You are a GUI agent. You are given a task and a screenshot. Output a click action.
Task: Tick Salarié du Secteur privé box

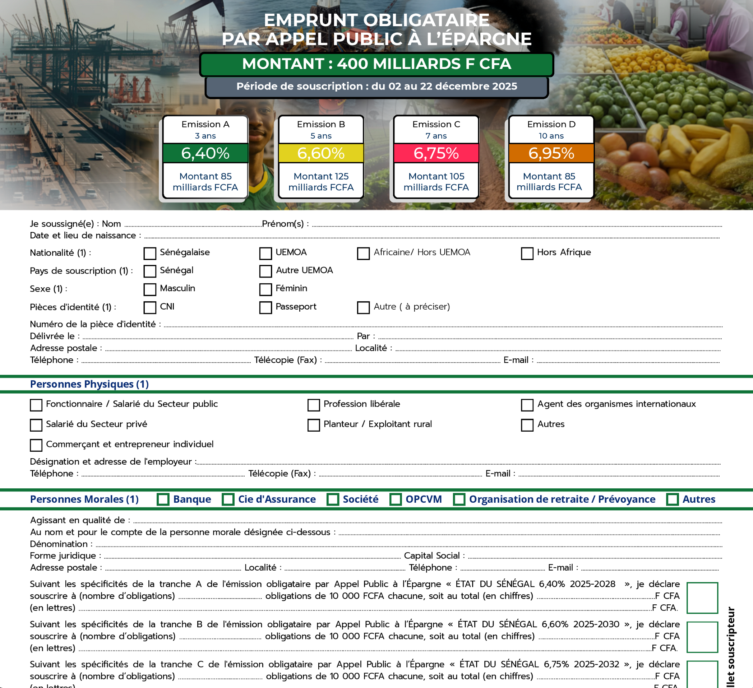(x=36, y=425)
